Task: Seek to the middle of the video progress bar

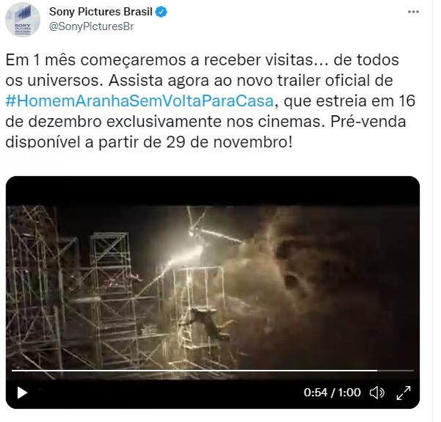Action: click(213, 371)
